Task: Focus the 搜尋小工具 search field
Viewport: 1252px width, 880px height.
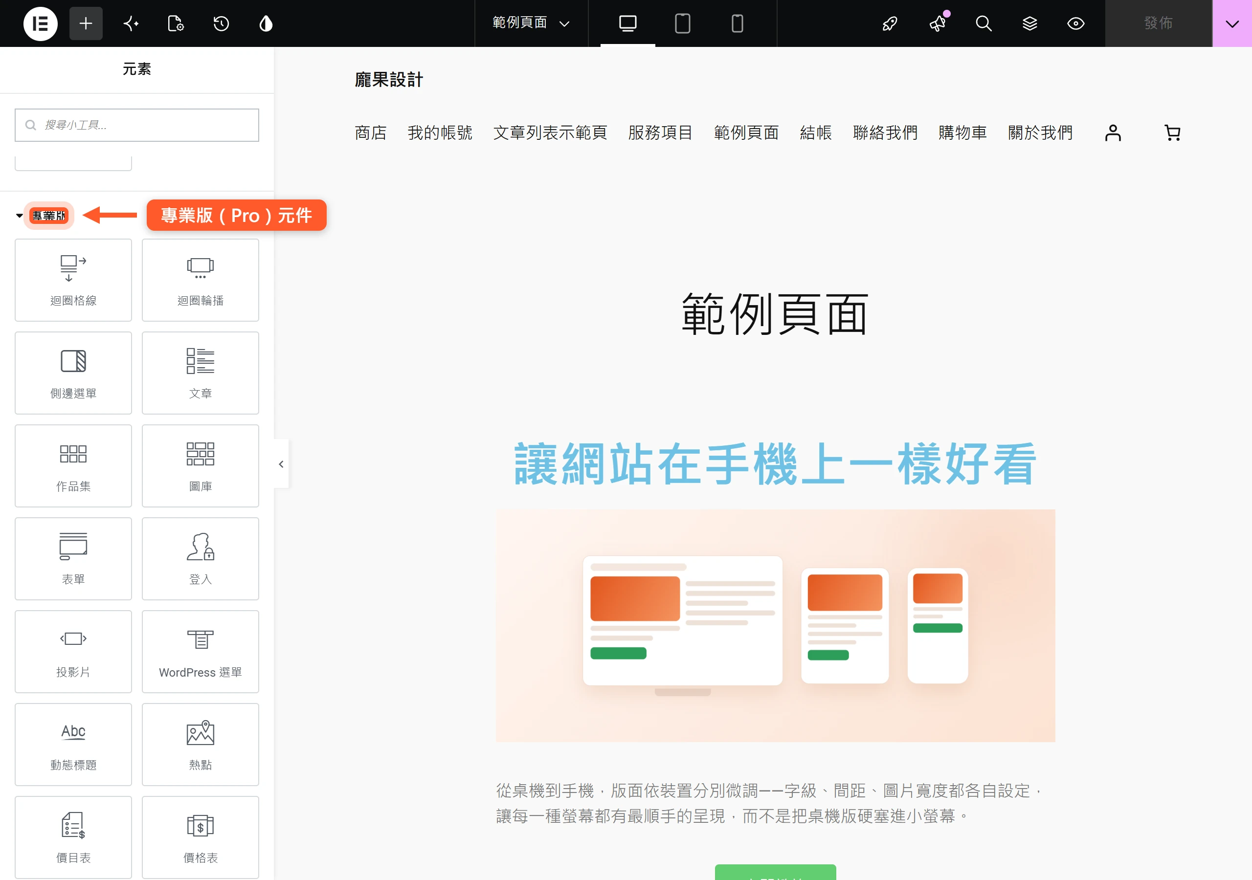Action: click(x=137, y=125)
